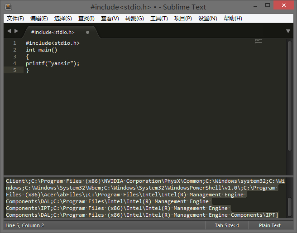Open the 转跳(G) menu
The height and width of the screenshot is (233, 297).
134,19
